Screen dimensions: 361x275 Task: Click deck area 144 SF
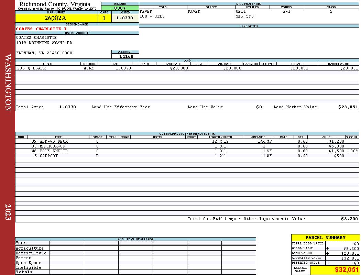(264, 142)
